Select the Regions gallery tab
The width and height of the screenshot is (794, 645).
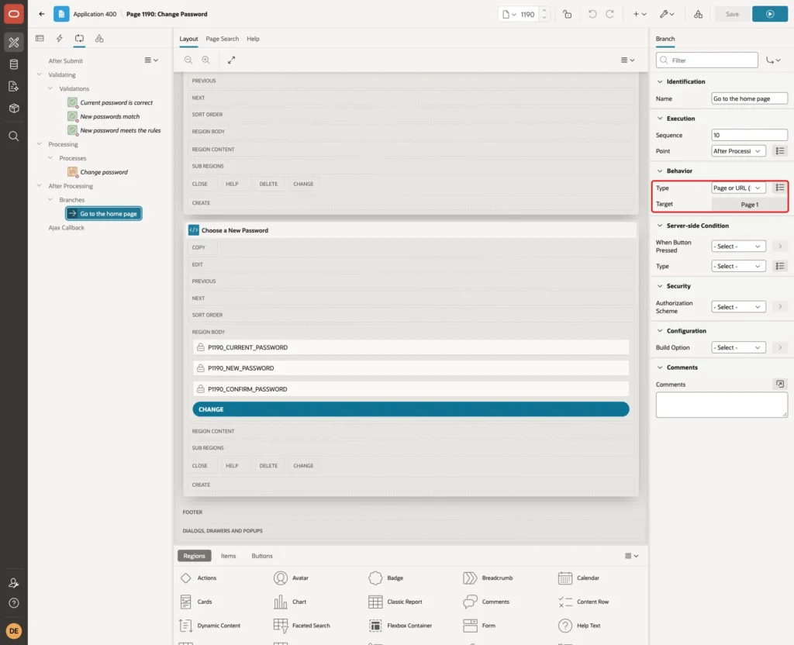click(195, 556)
